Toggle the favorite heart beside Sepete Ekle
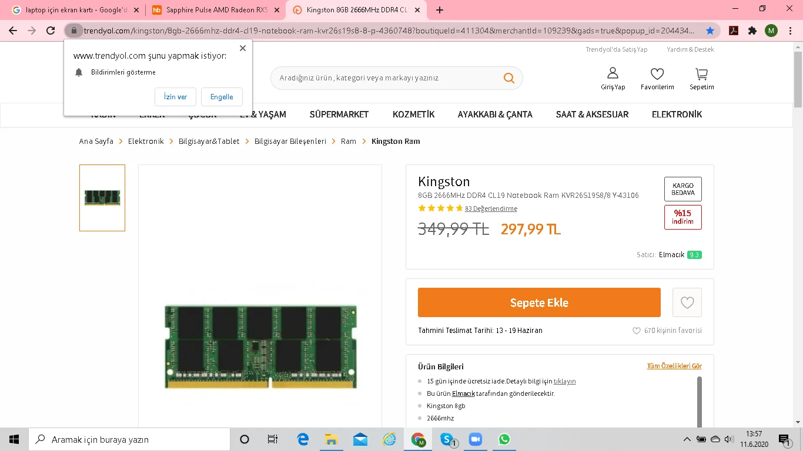Image resolution: width=803 pixels, height=451 pixels. click(x=687, y=302)
